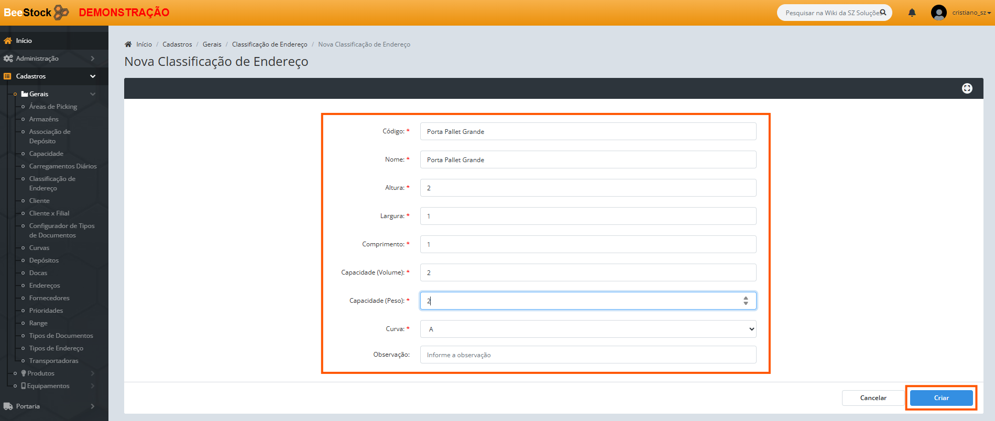Click Classificação de Endereço breadcrumb link
The width and height of the screenshot is (995, 421).
tap(269, 44)
